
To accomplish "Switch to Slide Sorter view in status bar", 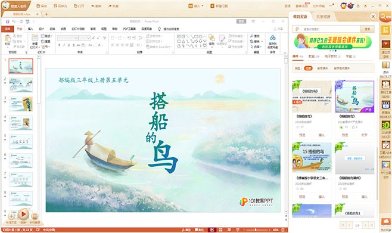I will pos(221,230).
